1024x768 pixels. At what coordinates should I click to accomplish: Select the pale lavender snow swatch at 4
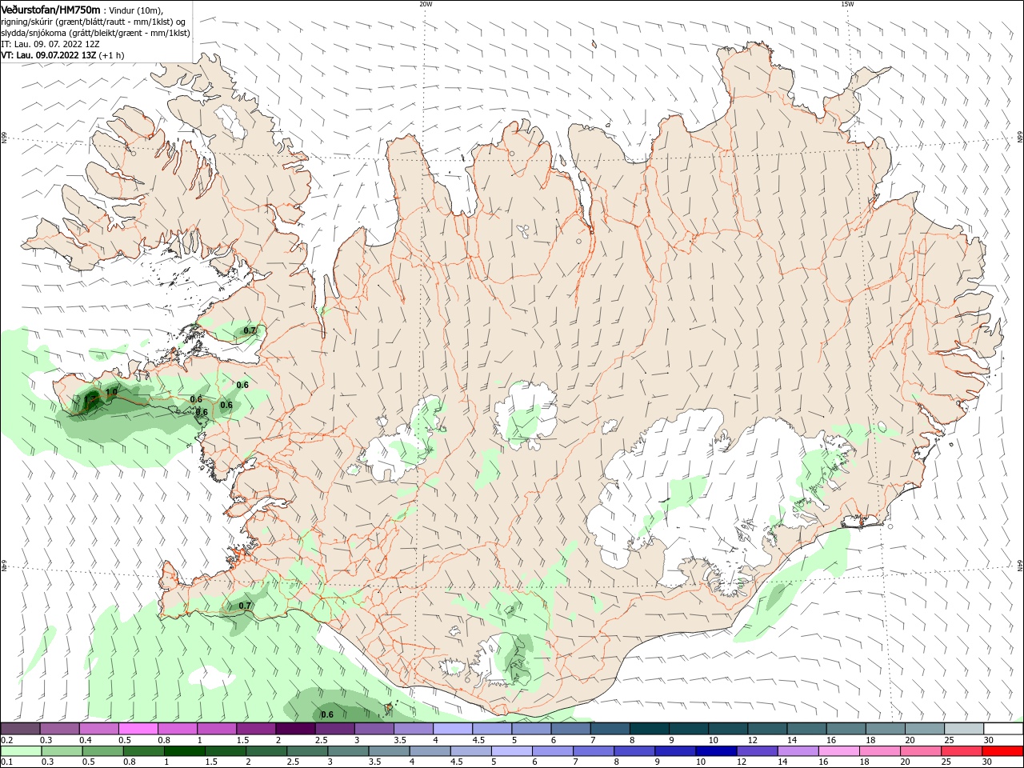(453, 729)
